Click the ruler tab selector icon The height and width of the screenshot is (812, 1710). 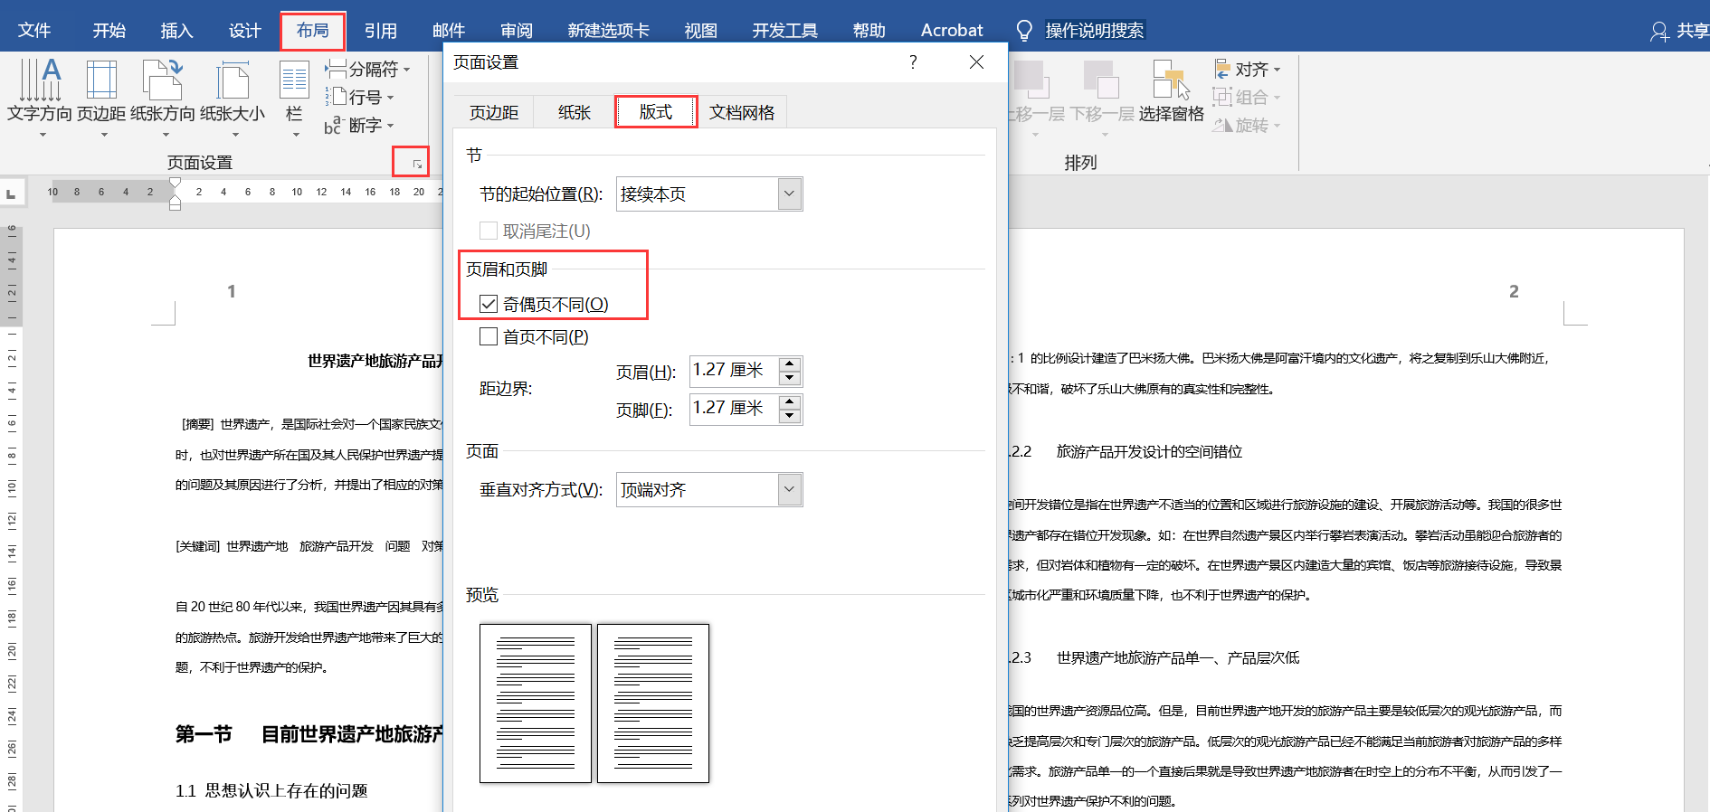point(11,193)
